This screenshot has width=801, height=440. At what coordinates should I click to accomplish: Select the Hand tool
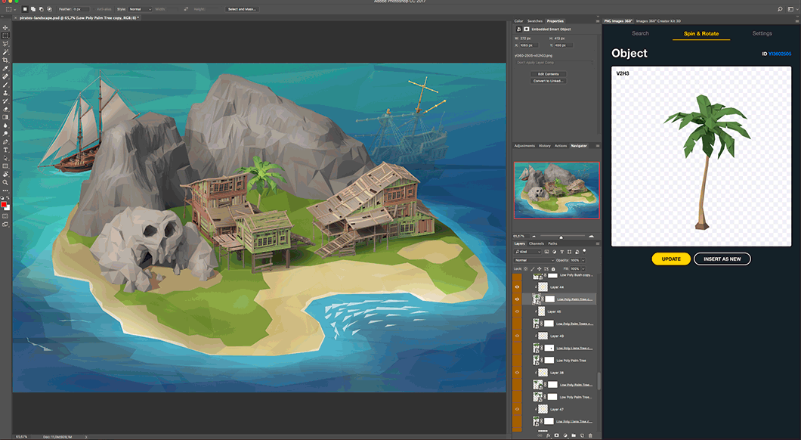click(5, 175)
